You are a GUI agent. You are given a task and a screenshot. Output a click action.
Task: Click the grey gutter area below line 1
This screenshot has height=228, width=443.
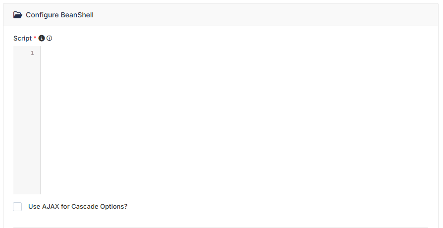[x=27, y=124]
